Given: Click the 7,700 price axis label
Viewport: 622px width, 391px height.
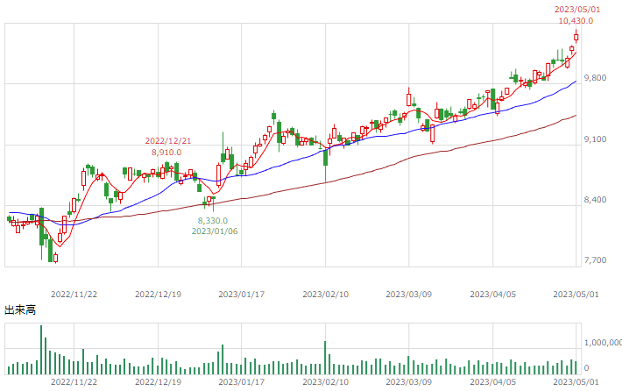Looking at the screenshot, I should coord(595,260).
